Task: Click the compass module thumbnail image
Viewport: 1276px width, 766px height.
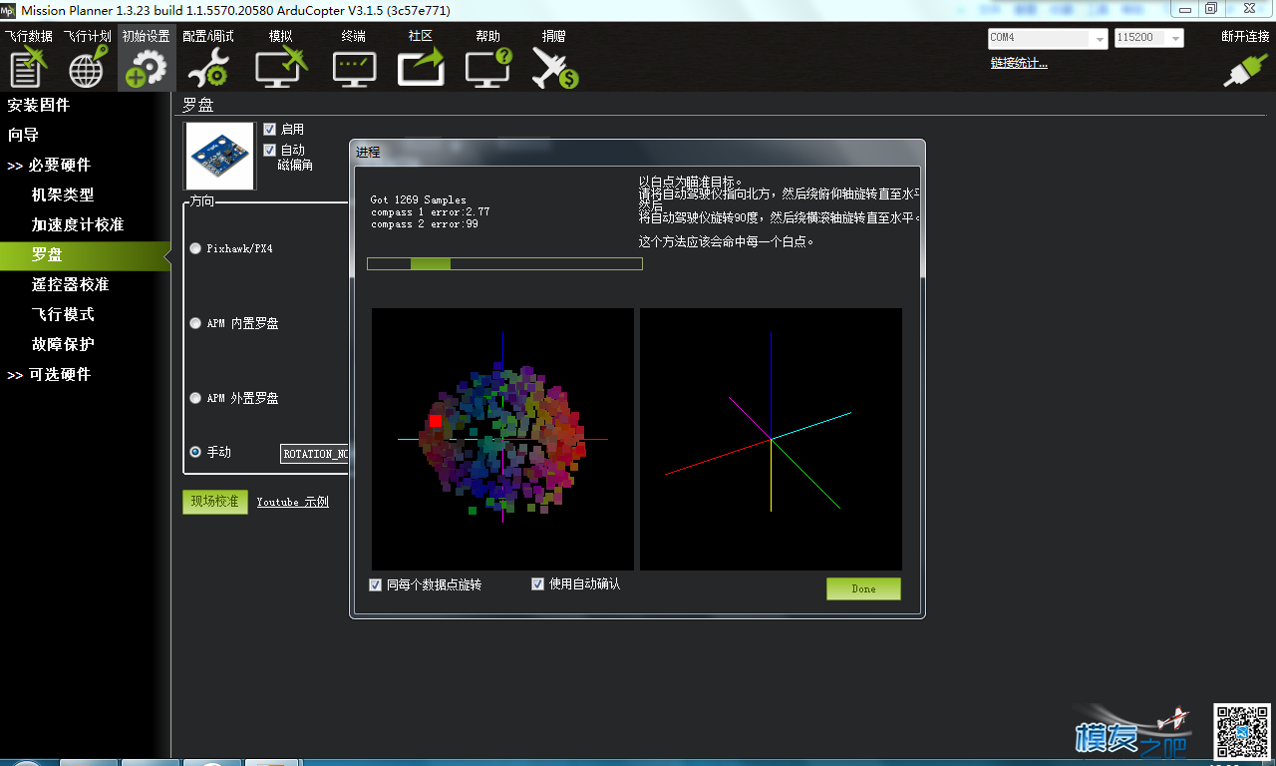Action: pyautogui.click(x=220, y=156)
